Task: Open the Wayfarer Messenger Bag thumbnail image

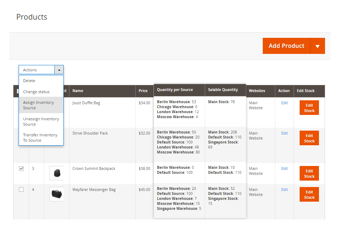Action: tap(57, 194)
